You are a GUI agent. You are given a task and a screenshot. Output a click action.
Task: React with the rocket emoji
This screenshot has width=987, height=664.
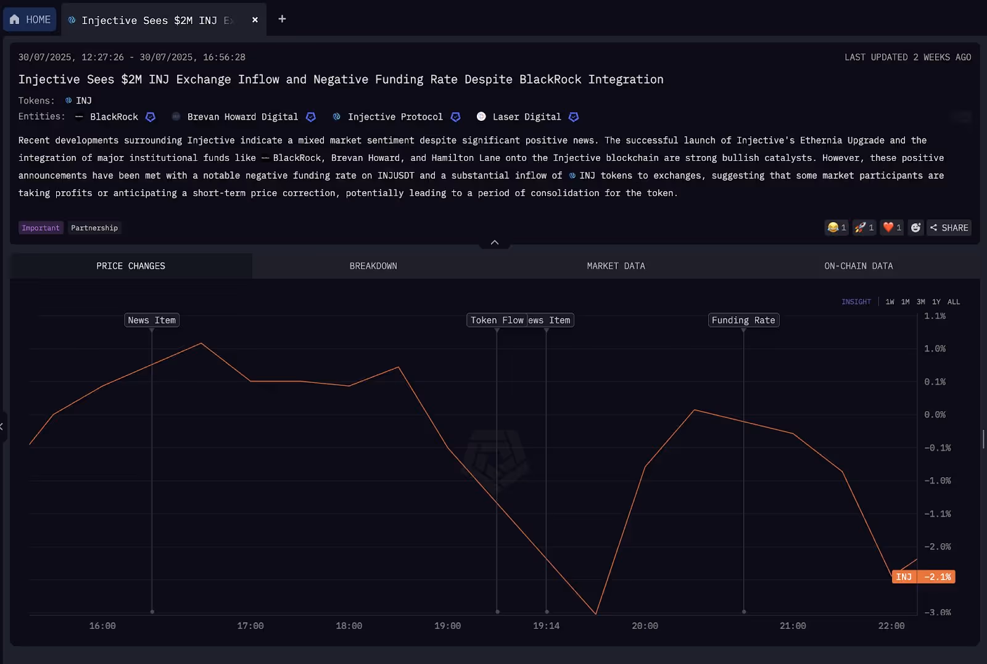[864, 227]
